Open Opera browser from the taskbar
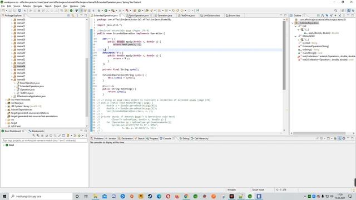Viewport: 356px width, 200px height. (168, 196)
